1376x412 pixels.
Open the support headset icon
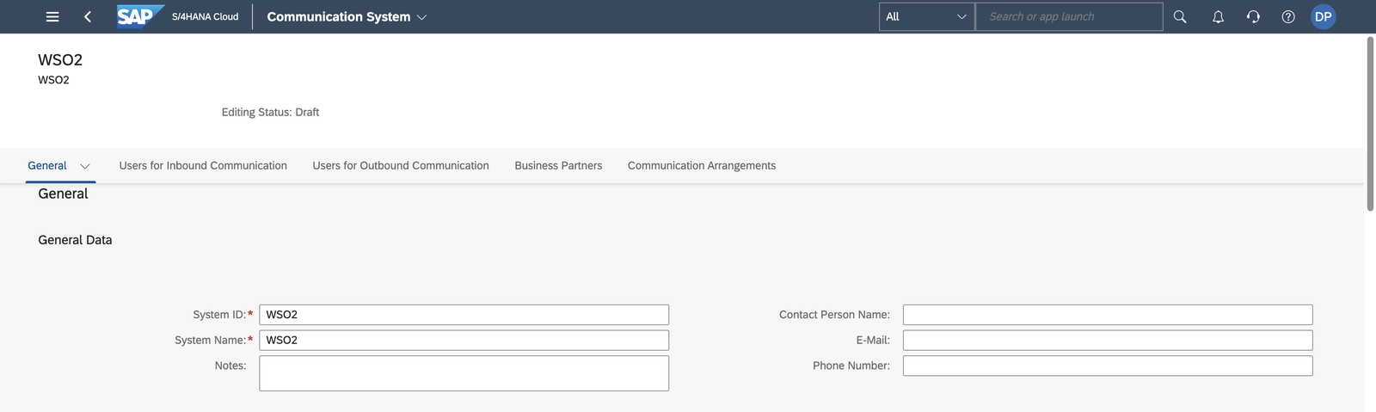1253,16
